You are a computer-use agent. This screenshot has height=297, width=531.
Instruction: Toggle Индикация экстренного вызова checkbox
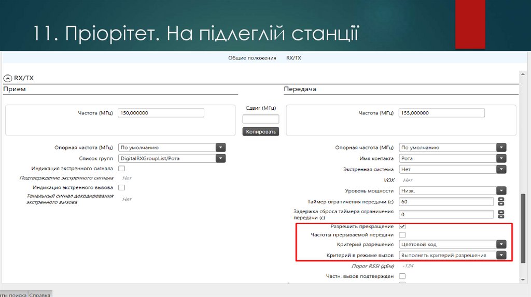tap(121, 187)
